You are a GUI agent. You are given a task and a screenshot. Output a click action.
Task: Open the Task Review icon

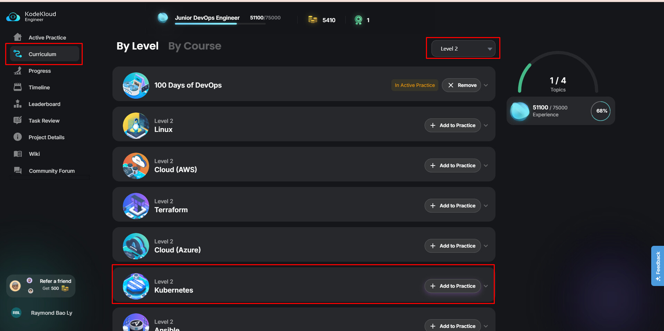[x=18, y=120]
